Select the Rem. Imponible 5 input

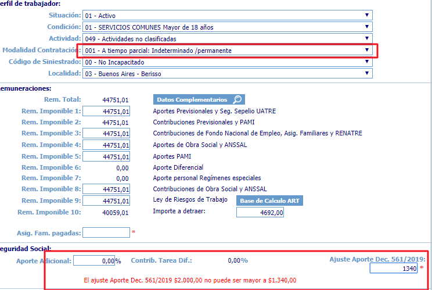click(x=106, y=156)
